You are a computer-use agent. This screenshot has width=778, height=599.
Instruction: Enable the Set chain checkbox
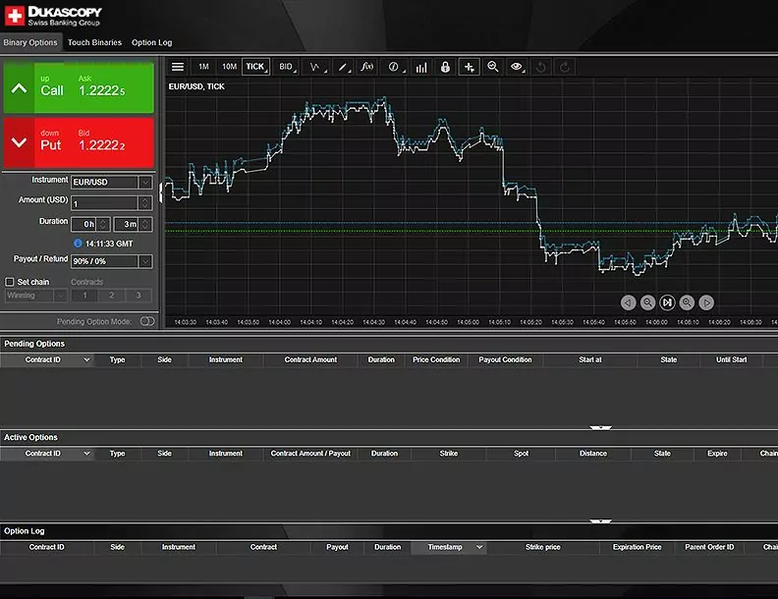coord(10,282)
